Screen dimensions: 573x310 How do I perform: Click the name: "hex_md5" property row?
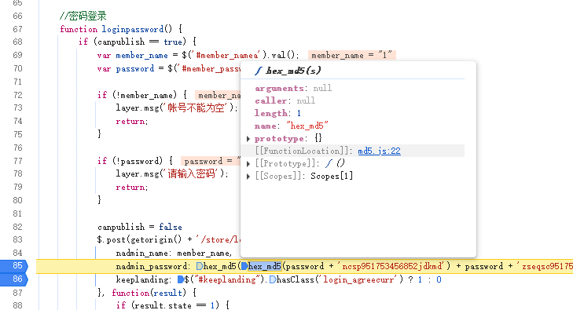(292, 126)
